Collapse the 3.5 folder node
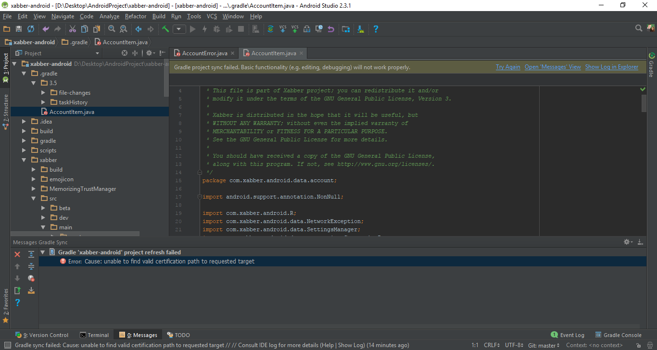The image size is (657, 350). 34,83
